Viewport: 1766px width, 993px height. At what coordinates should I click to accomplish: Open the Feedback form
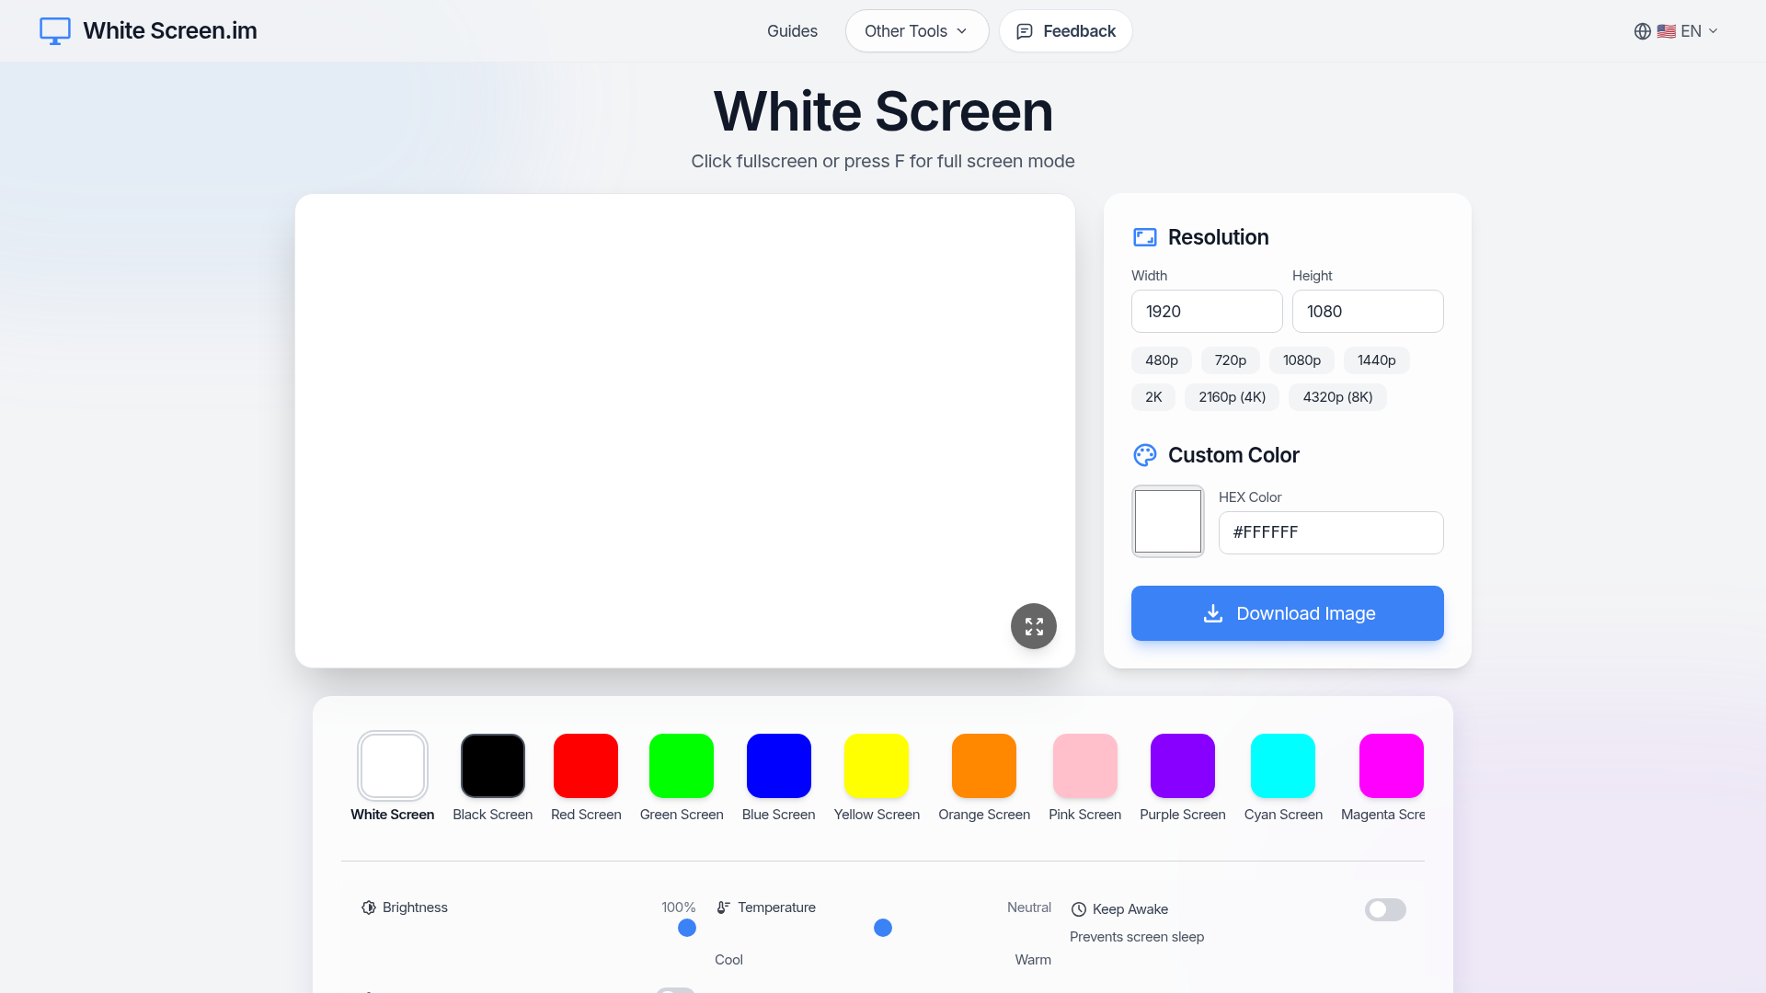click(x=1066, y=31)
